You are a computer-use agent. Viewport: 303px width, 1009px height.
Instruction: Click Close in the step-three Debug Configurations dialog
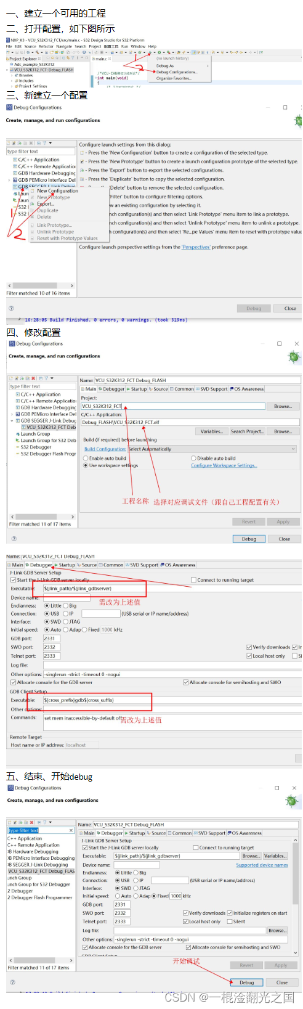[290, 308]
